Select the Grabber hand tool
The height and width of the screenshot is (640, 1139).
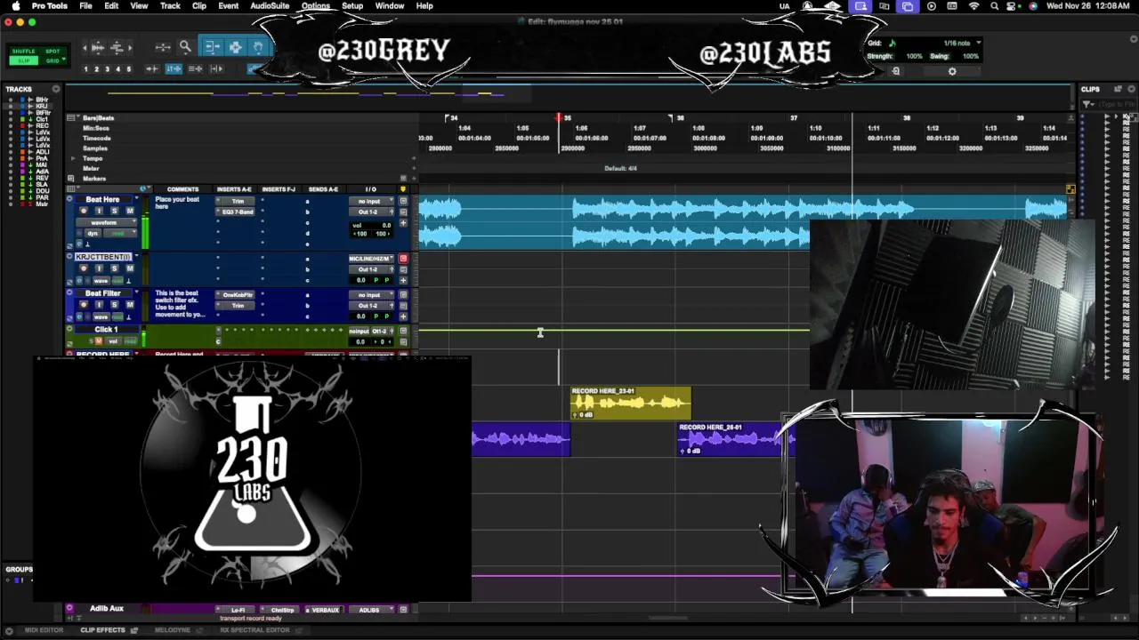pyautogui.click(x=258, y=46)
